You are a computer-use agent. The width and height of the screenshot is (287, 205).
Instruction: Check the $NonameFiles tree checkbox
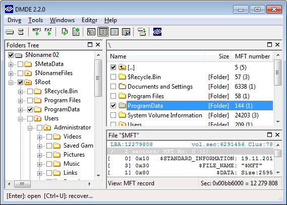coord(20,73)
